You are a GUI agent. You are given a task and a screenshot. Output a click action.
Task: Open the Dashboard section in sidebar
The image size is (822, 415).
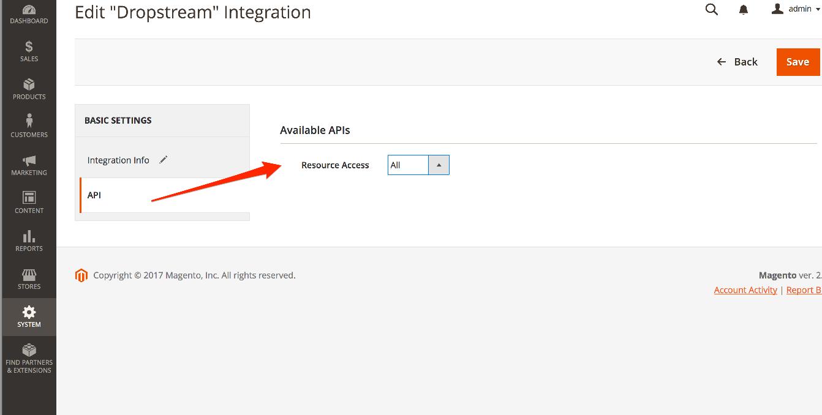pyautogui.click(x=28, y=15)
